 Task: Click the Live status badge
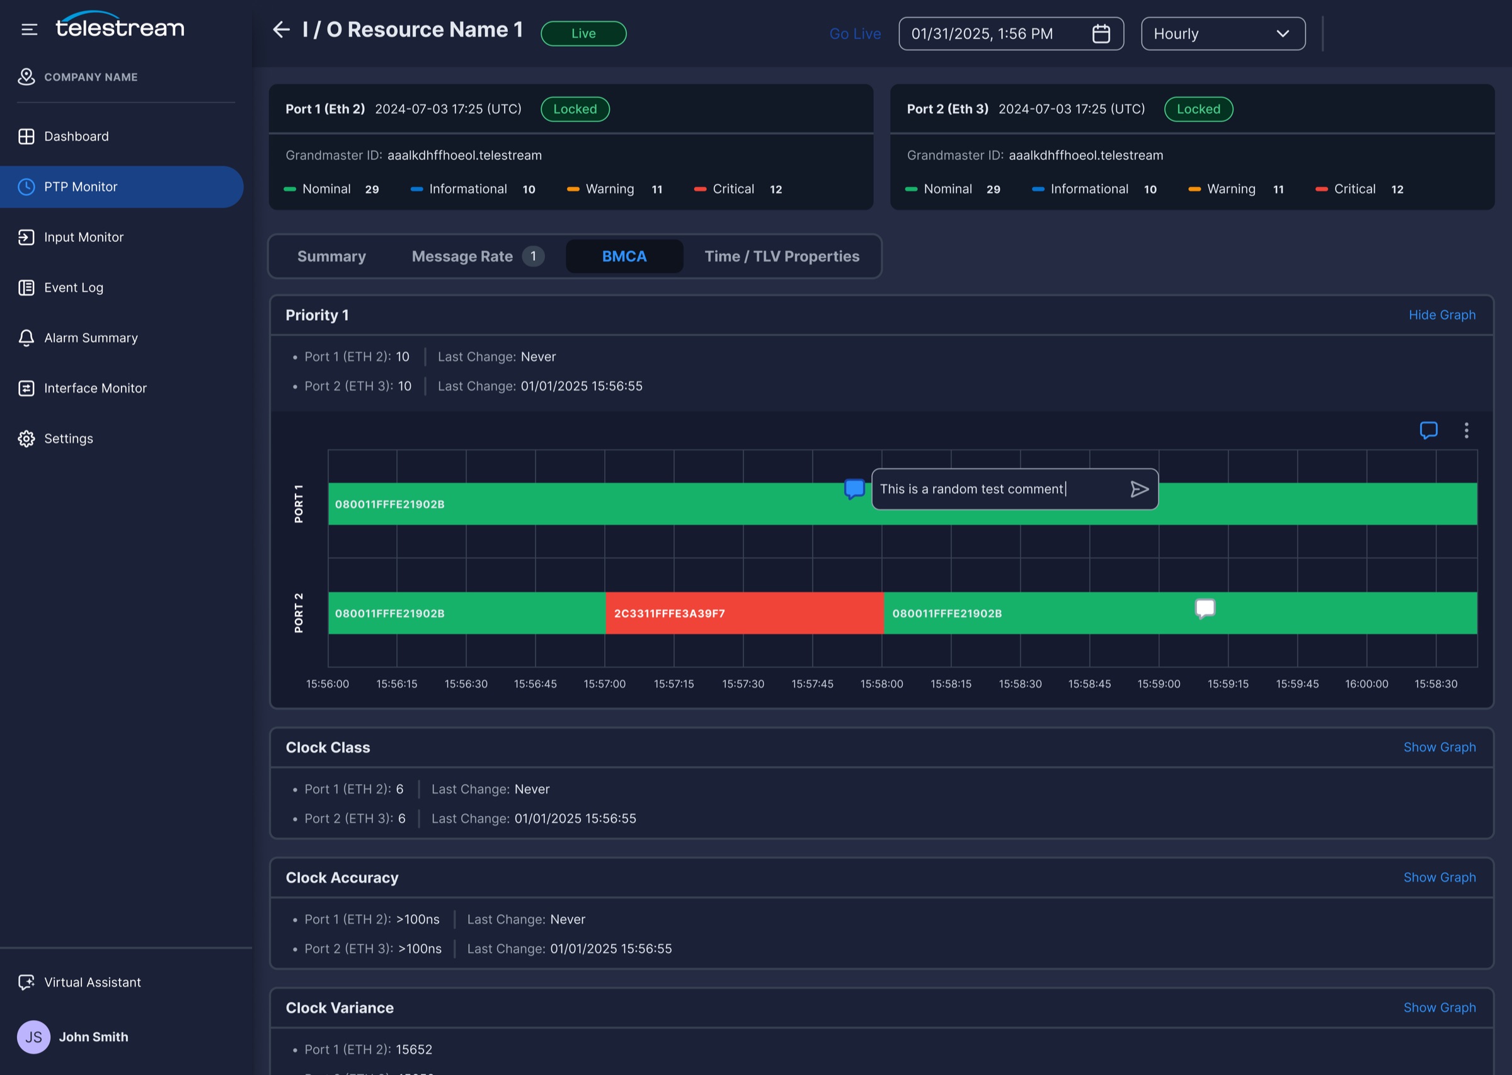click(x=583, y=34)
